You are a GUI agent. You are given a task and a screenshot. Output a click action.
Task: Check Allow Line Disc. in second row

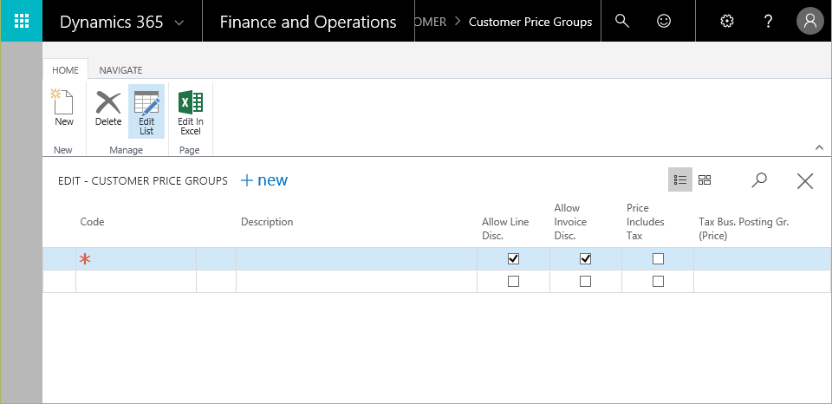point(513,282)
